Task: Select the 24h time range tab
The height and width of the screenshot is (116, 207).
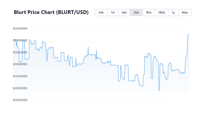Action: pyautogui.click(x=101, y=13)
